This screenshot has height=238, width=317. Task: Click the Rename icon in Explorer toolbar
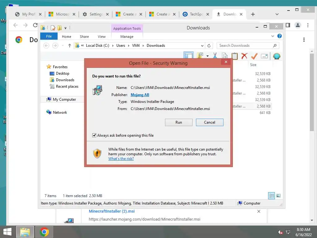[264, 56]
